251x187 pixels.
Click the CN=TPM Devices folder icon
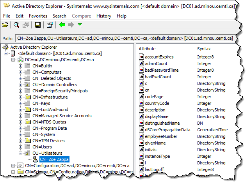pos(28,141)
